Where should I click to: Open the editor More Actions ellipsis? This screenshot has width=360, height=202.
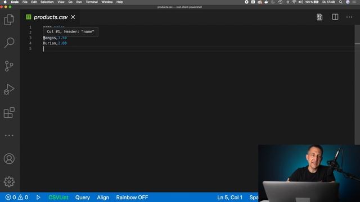[349, 17]
